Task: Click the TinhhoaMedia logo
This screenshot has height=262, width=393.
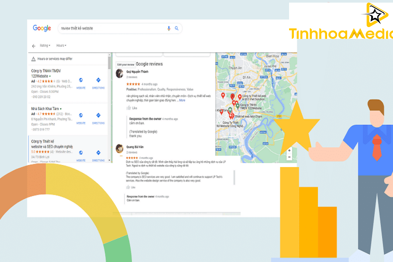Action: click(x=341, y=21)
